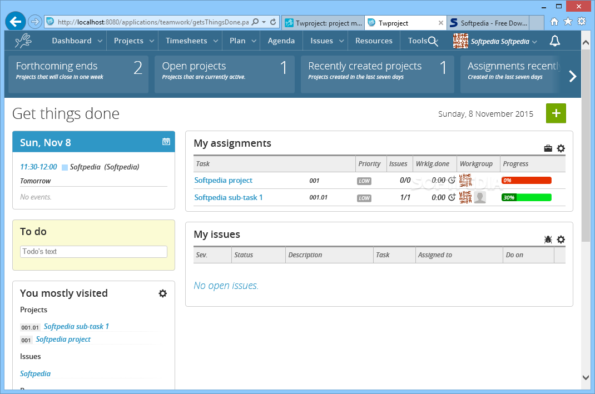Click the search magnifier next to Tools
The image size is (595, 394).
click(x=433, y=41)
